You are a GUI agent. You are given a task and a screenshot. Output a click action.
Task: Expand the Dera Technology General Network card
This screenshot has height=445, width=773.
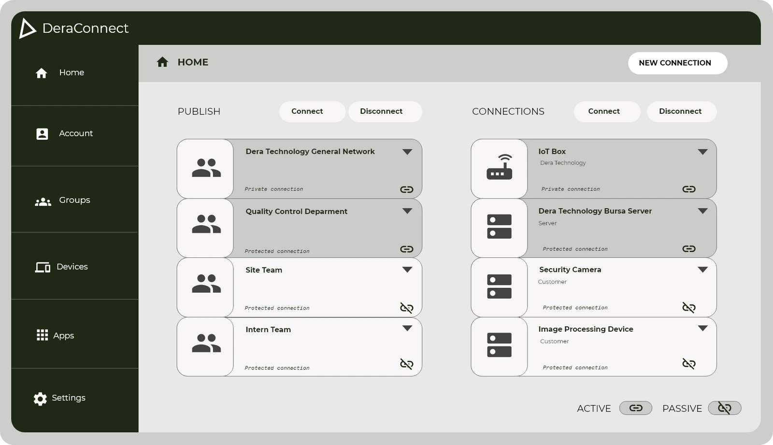[x=407, y=152]
